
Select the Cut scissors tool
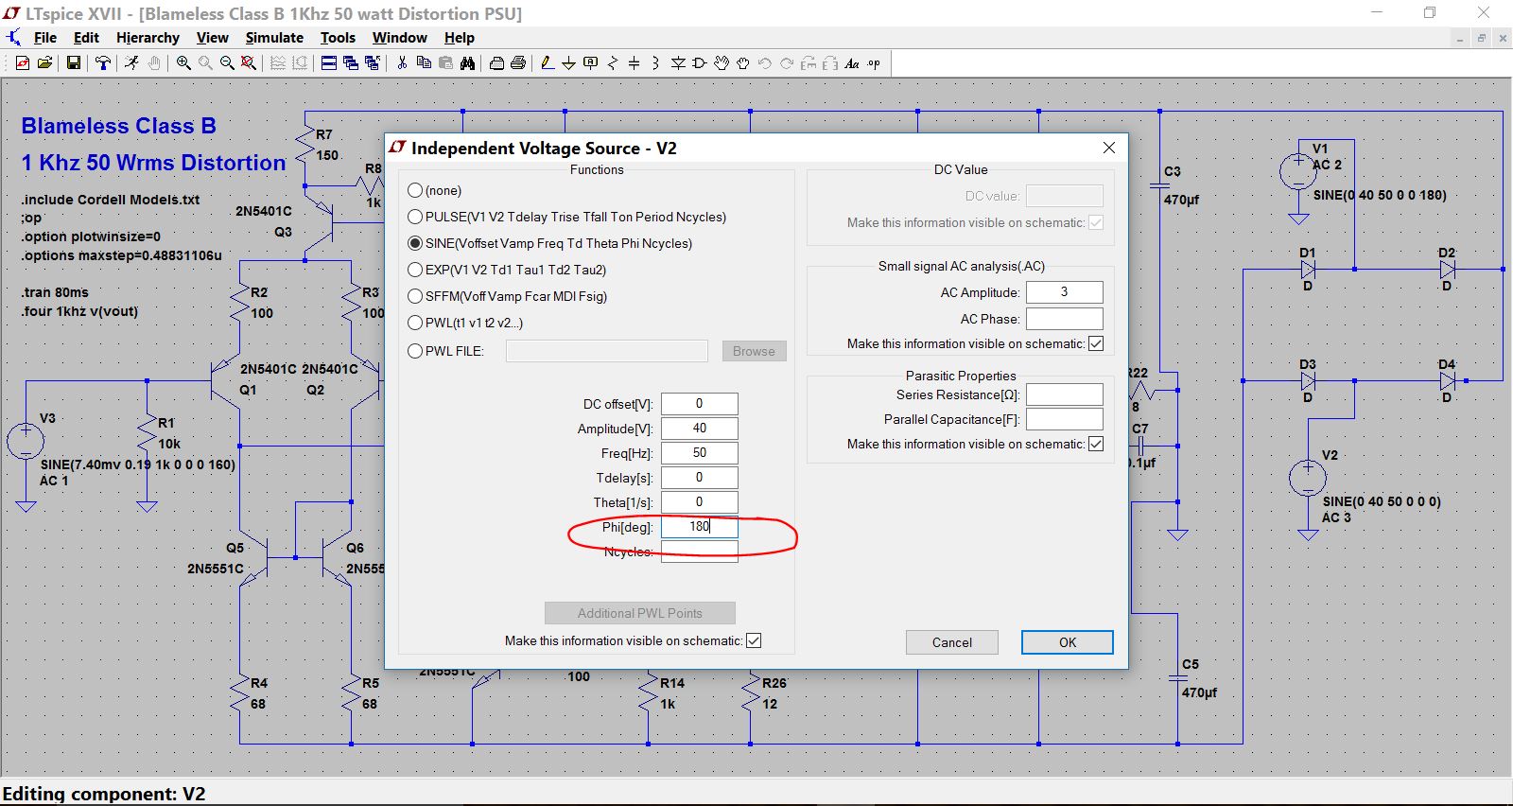click(x=402, y=63)
